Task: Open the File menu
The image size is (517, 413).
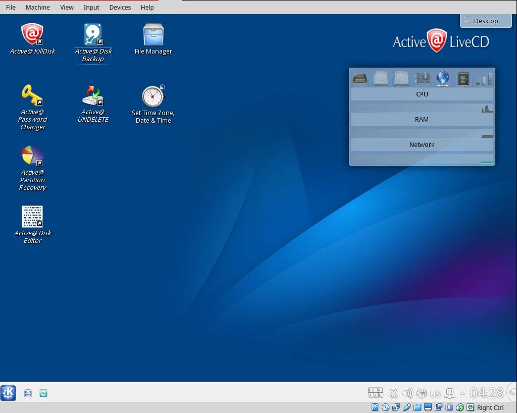Action: 11,7
